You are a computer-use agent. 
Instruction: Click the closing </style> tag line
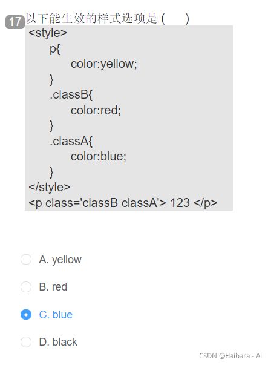click(50, 188)
